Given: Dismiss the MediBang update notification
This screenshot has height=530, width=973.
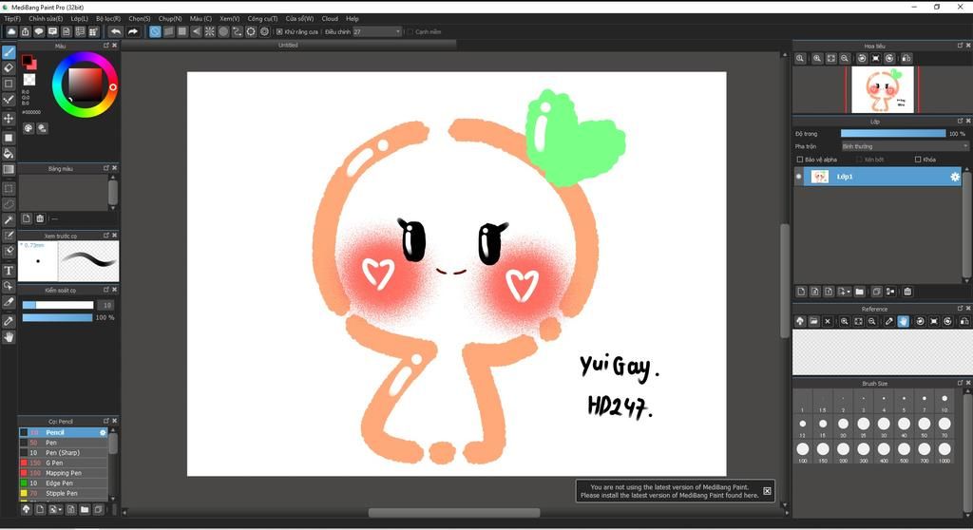Looking at the screenshot, I should click(x=767, y=491).
